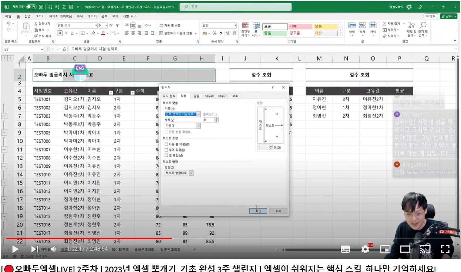The image size is (461, 272).
Task: Switch to the 보호 dialog tab
Action: point(235,96)
